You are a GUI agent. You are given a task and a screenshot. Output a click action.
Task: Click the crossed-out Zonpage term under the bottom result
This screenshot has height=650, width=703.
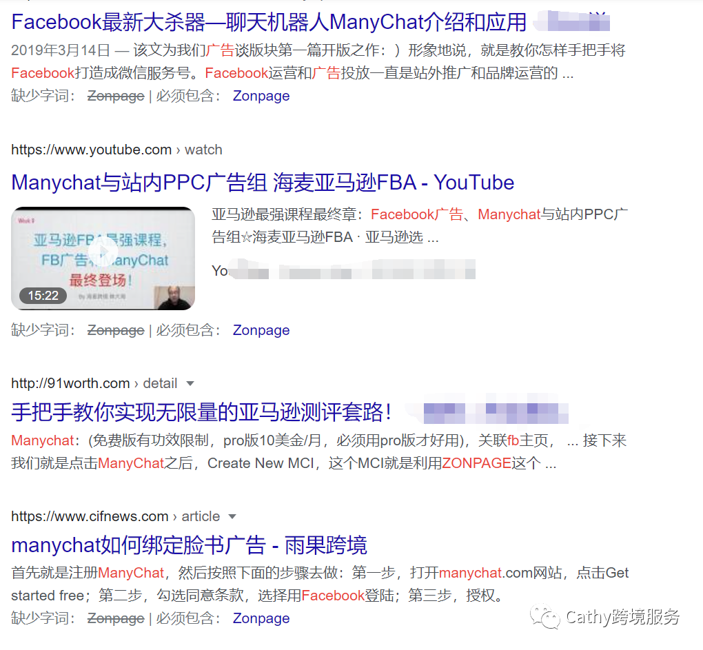[115, 618]
